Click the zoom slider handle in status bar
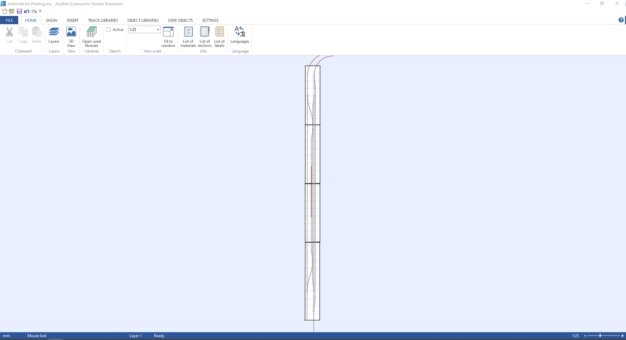This screenshot has height=340, width=626. pos(600,336)
